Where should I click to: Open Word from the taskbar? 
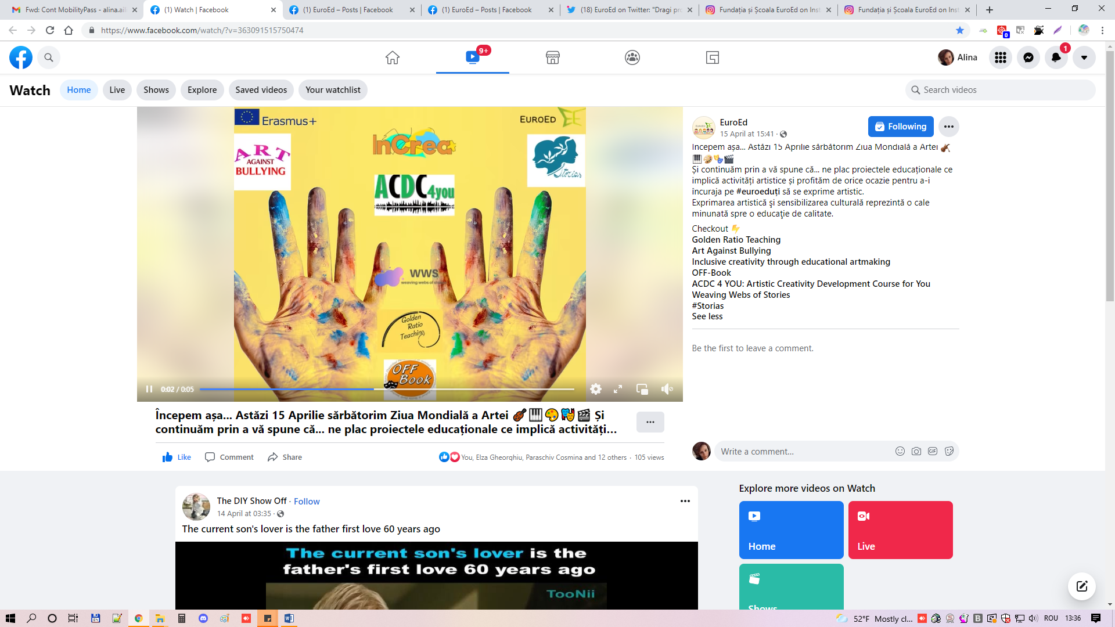point(289,618)
